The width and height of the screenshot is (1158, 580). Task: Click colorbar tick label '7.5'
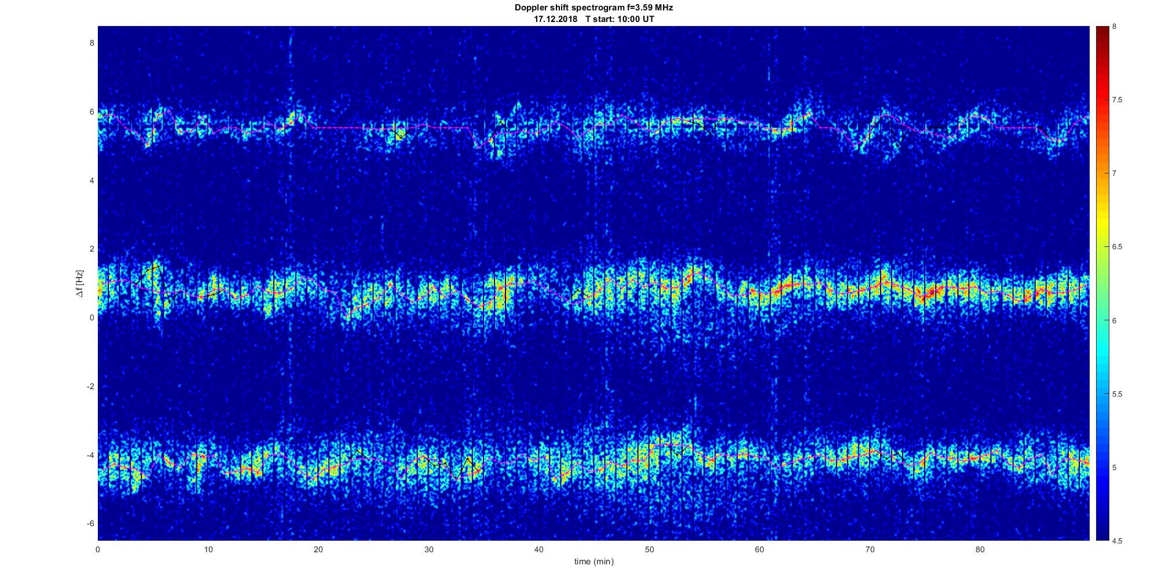(x=1117, y=100)
